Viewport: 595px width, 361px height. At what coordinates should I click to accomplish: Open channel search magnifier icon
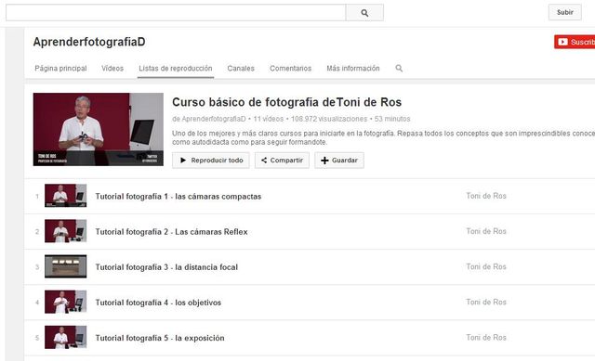(399, 68)
